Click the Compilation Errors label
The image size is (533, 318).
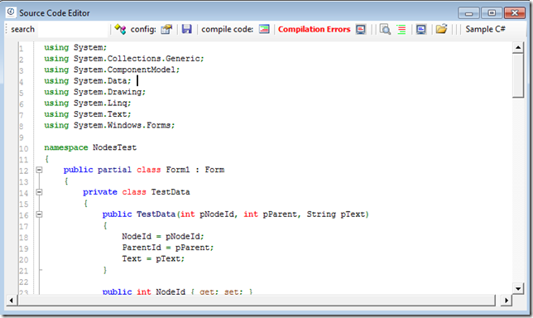[x=315, y=29]
